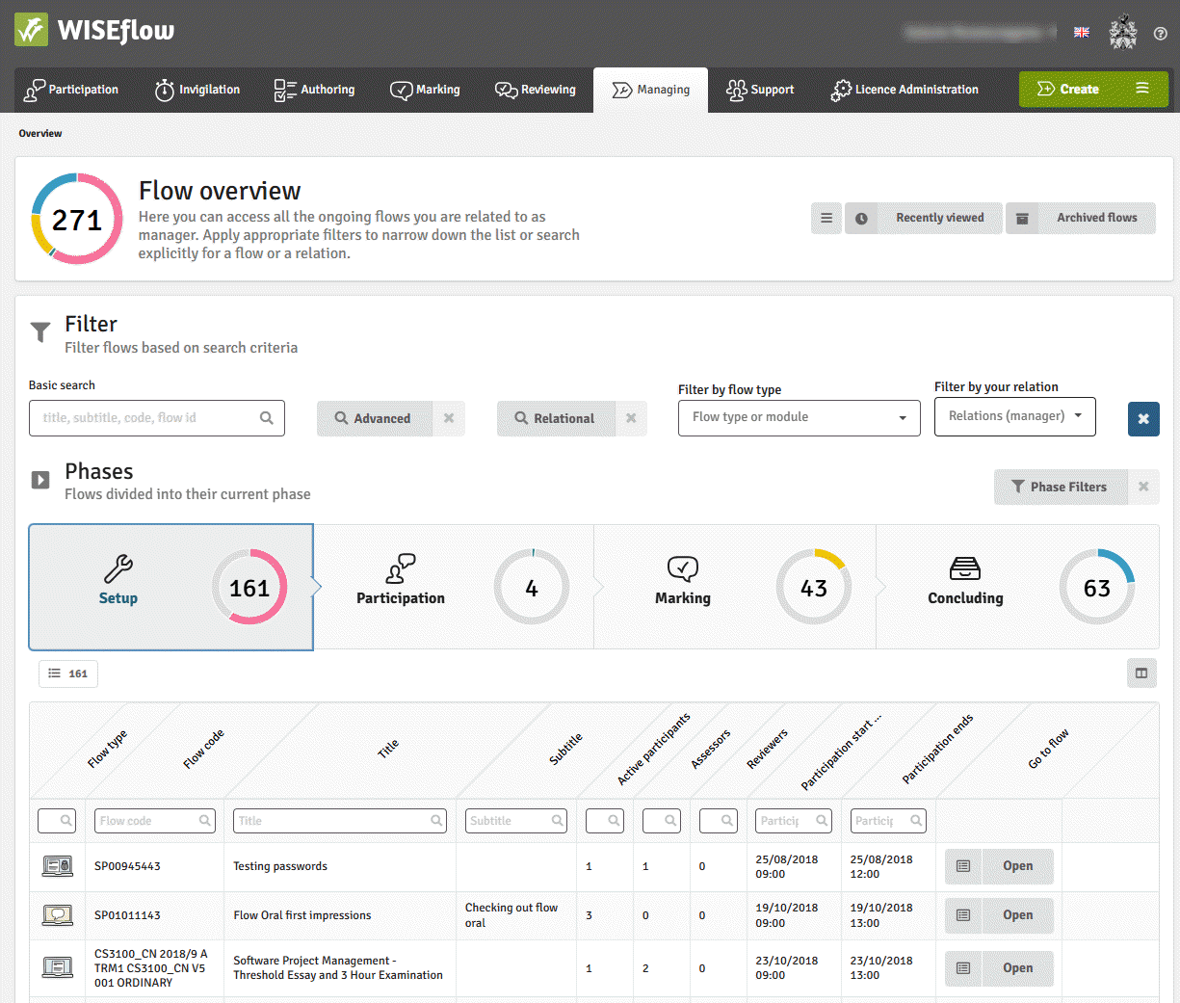The width and height of the screenshot is (1180, 1003).
Task: Open the Invigilation section
Action: [197, 90]
